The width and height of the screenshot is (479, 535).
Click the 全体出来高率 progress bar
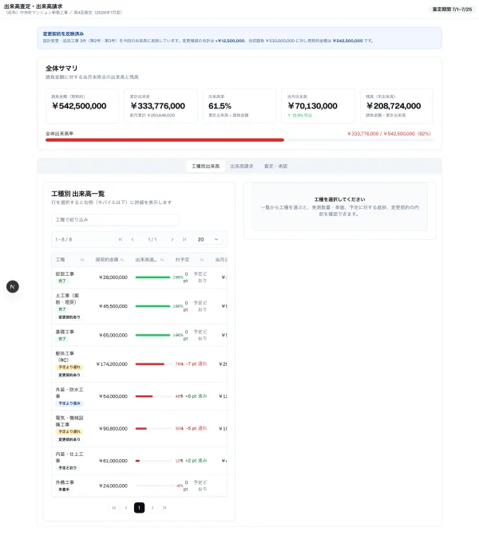point(239,140)
